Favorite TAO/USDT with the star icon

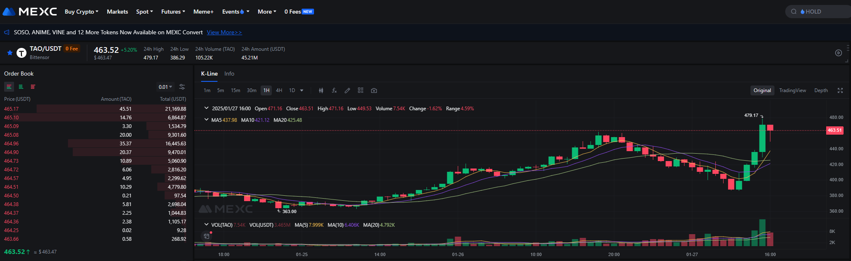click(x=10, y=53)
